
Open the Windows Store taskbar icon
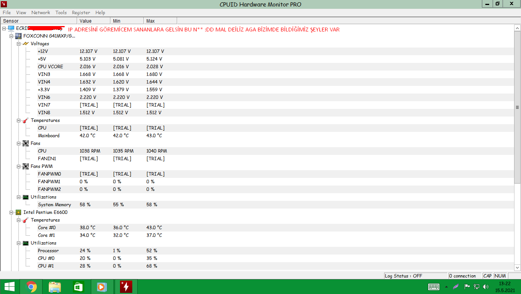click(x=78, y=287)
